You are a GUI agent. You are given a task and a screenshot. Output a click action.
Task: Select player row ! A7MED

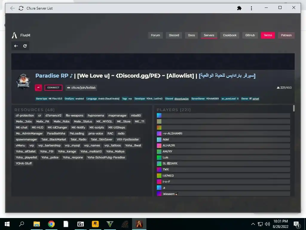[x=224, y=175]
